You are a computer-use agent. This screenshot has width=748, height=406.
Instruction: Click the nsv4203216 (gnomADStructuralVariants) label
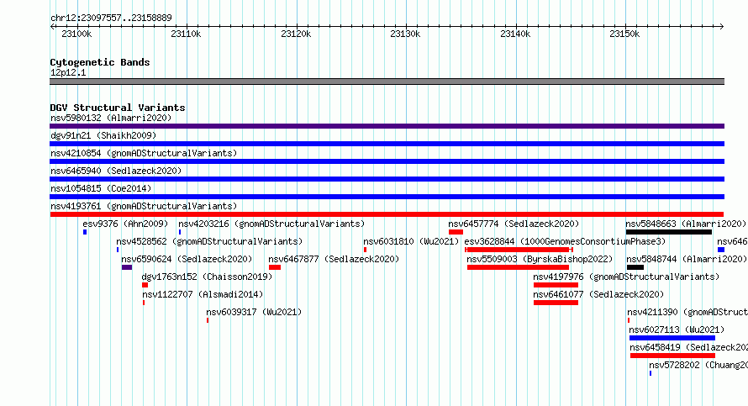[x=271, y=224]
